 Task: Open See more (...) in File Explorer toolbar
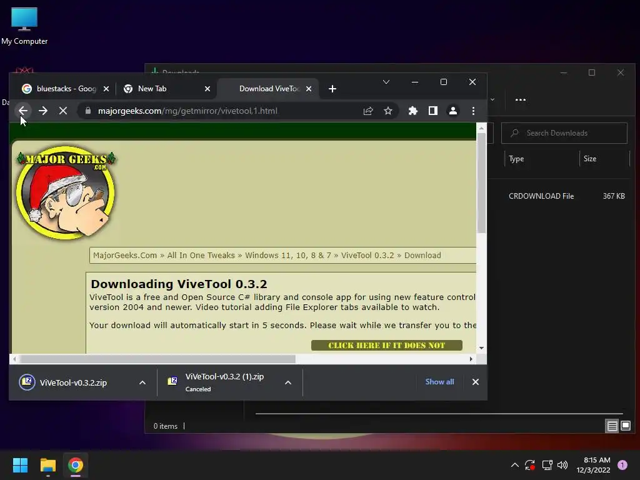(x=521, y=99)
